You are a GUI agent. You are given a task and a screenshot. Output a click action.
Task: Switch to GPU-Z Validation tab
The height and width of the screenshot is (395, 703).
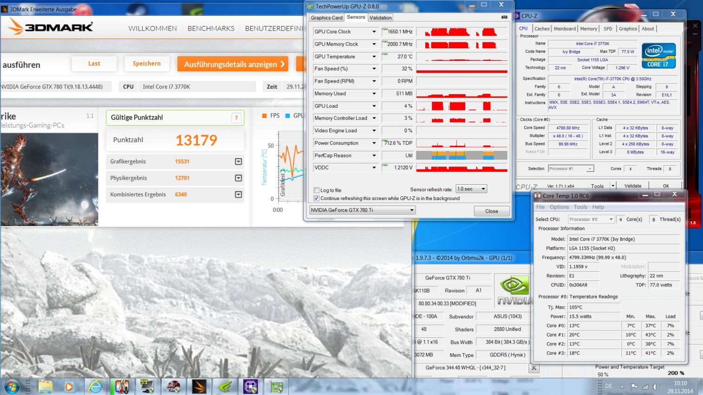380,18
